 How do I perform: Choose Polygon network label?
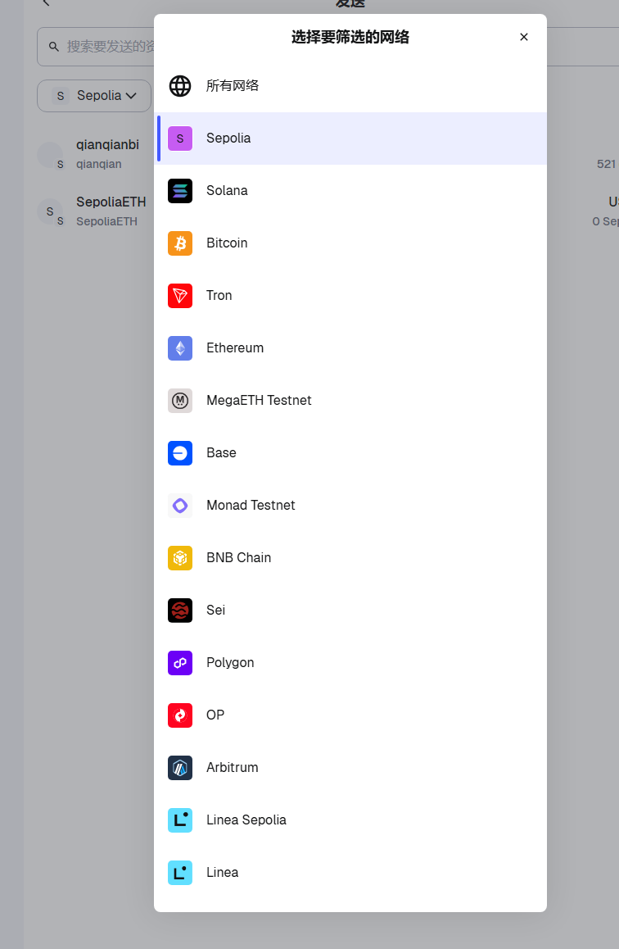point(230,663)
